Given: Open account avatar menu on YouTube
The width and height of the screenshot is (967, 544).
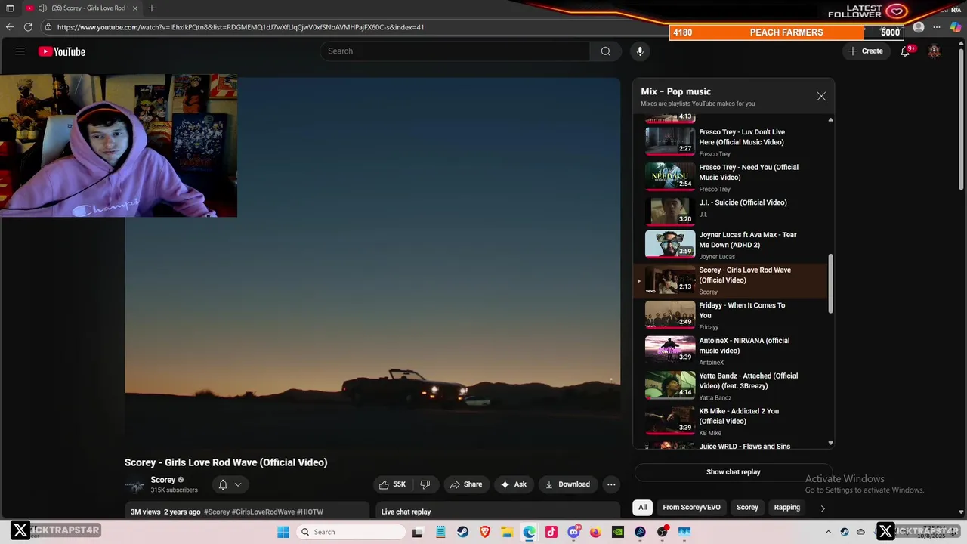Looking at the screenshot, I should pyautogui.click(x=935, y=51).
